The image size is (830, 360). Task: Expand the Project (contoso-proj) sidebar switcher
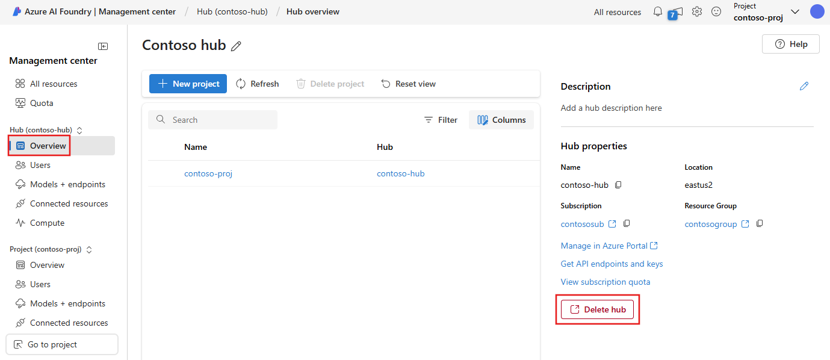[x=89, y=249]
